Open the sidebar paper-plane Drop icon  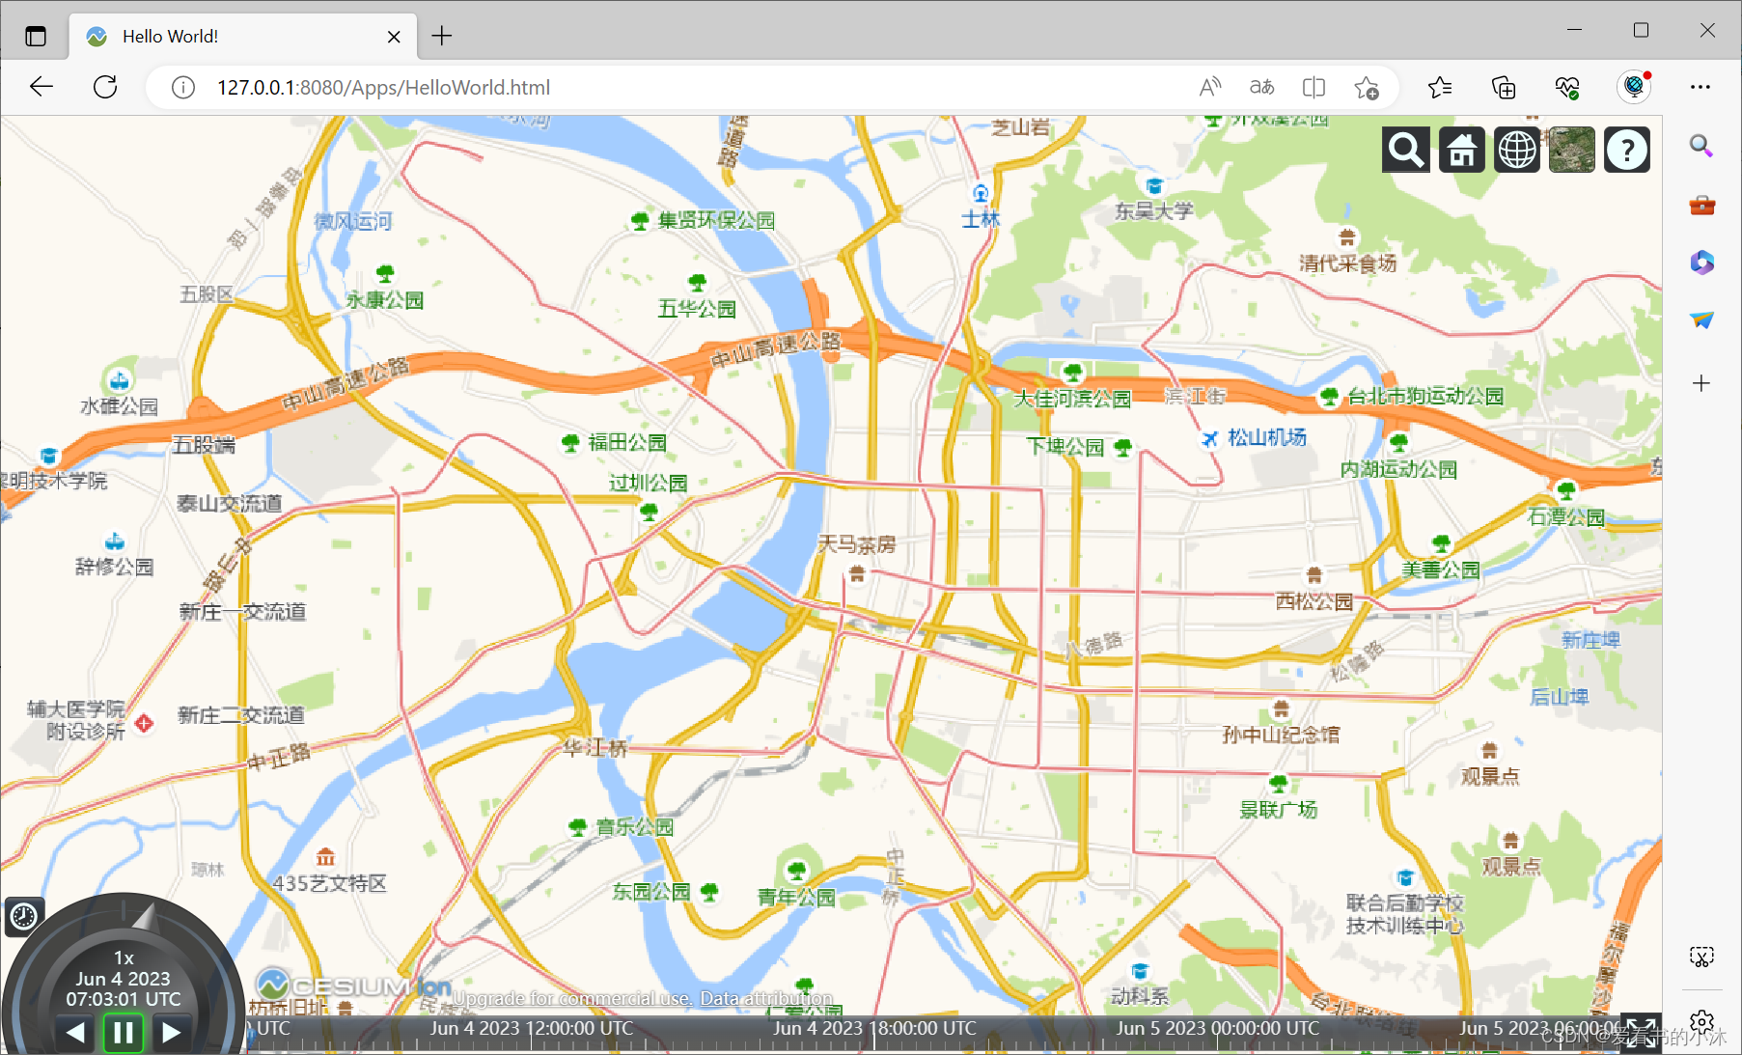pos(1701,320)
